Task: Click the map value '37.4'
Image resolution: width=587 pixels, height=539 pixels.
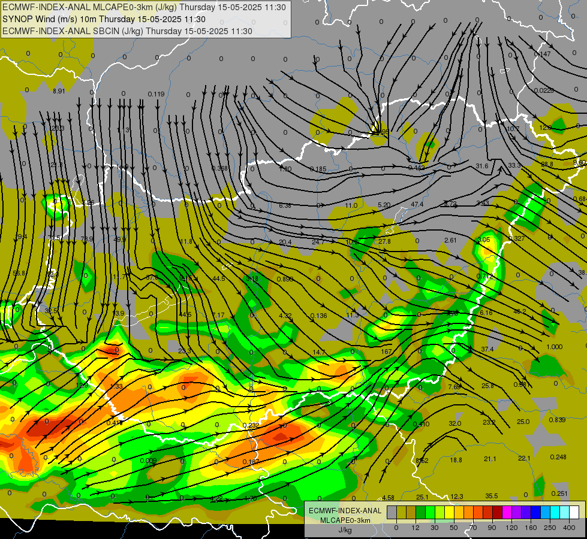Action: coord(487,349)
